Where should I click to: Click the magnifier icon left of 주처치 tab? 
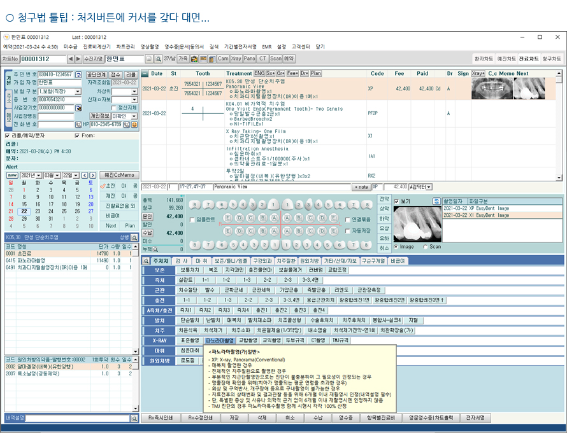click(146, 261)
